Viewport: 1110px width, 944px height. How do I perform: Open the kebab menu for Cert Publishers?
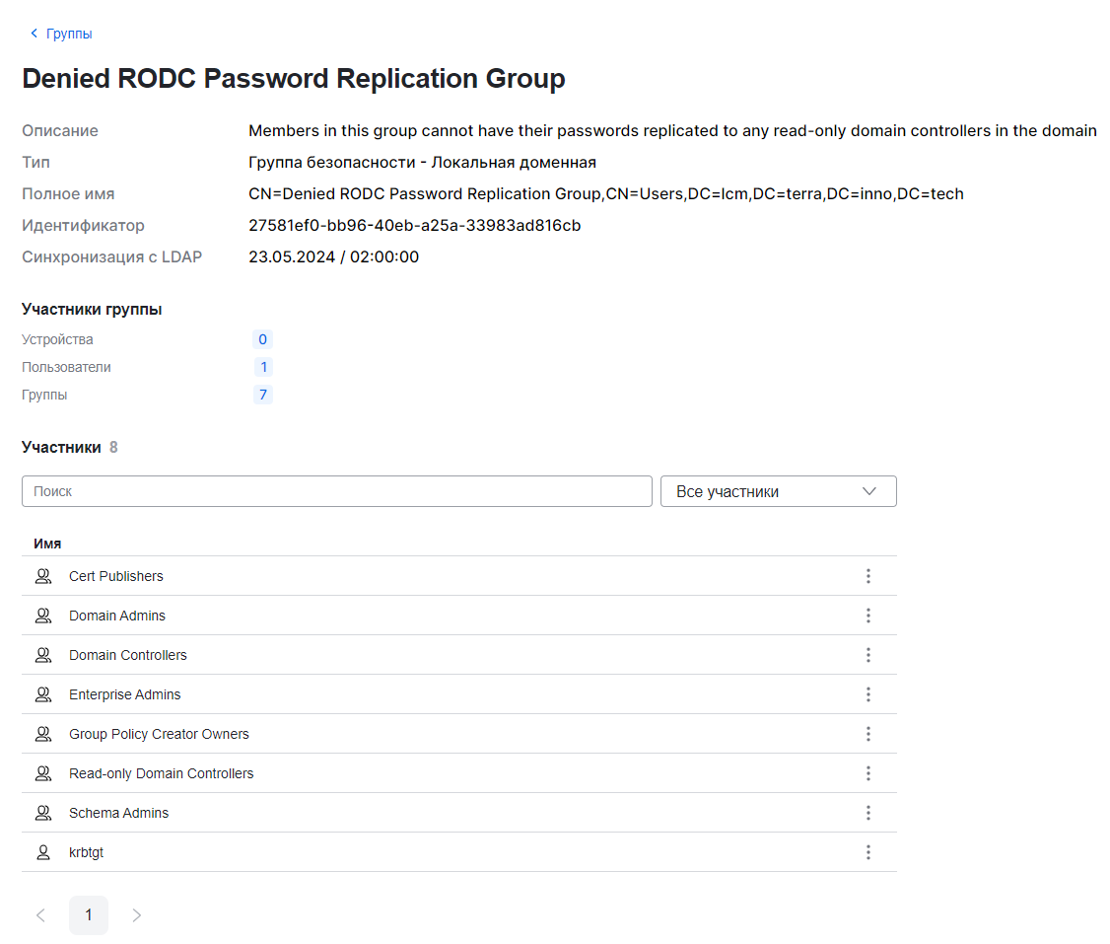[867, 576]
